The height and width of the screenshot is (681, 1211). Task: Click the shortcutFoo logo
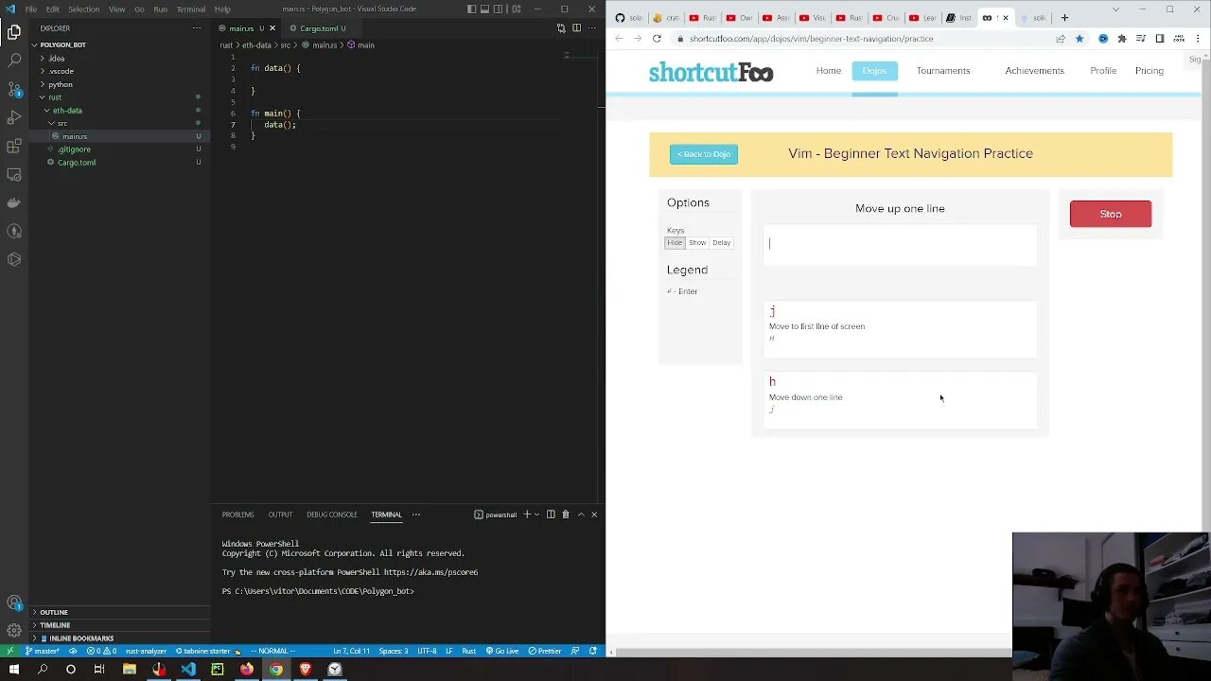(x=711, y=72)
